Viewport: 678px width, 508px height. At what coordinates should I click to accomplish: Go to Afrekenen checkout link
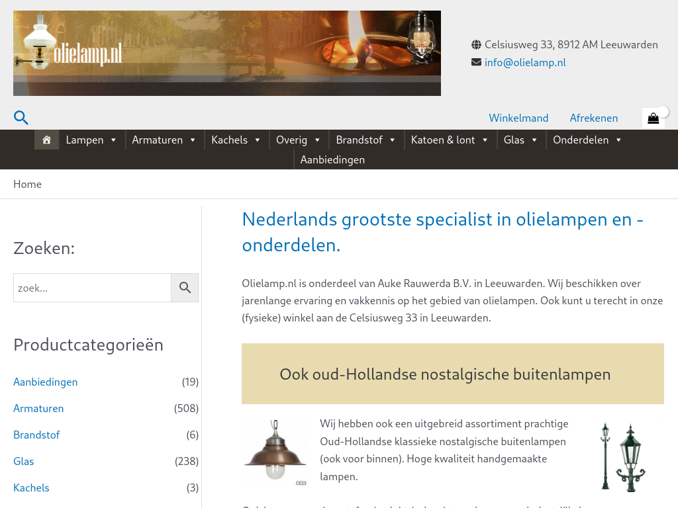click(x=593, y=118)
